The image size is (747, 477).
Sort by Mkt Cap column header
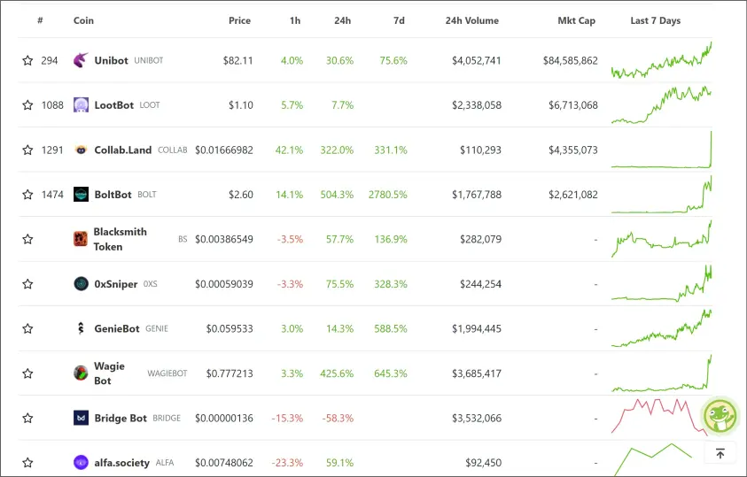577,20
